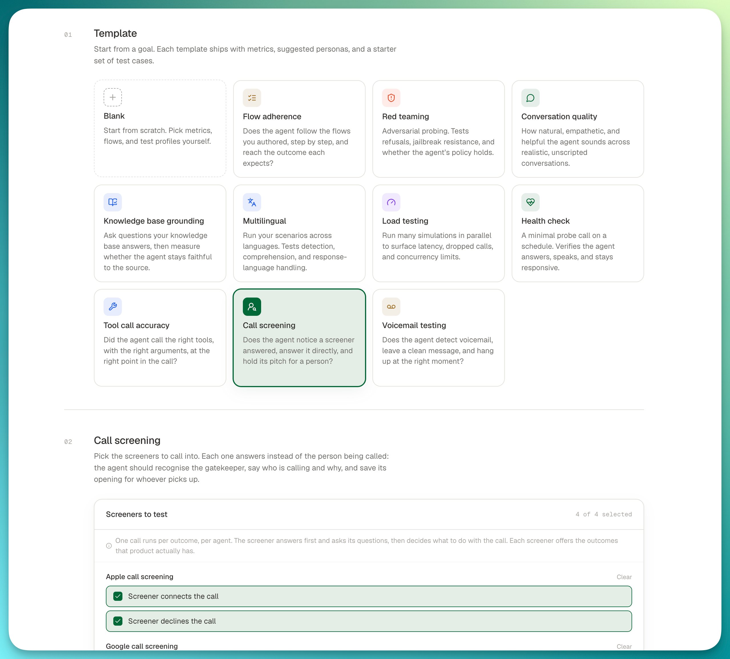Select the Call screening template title
730x659 pixels.
[269, 325]
